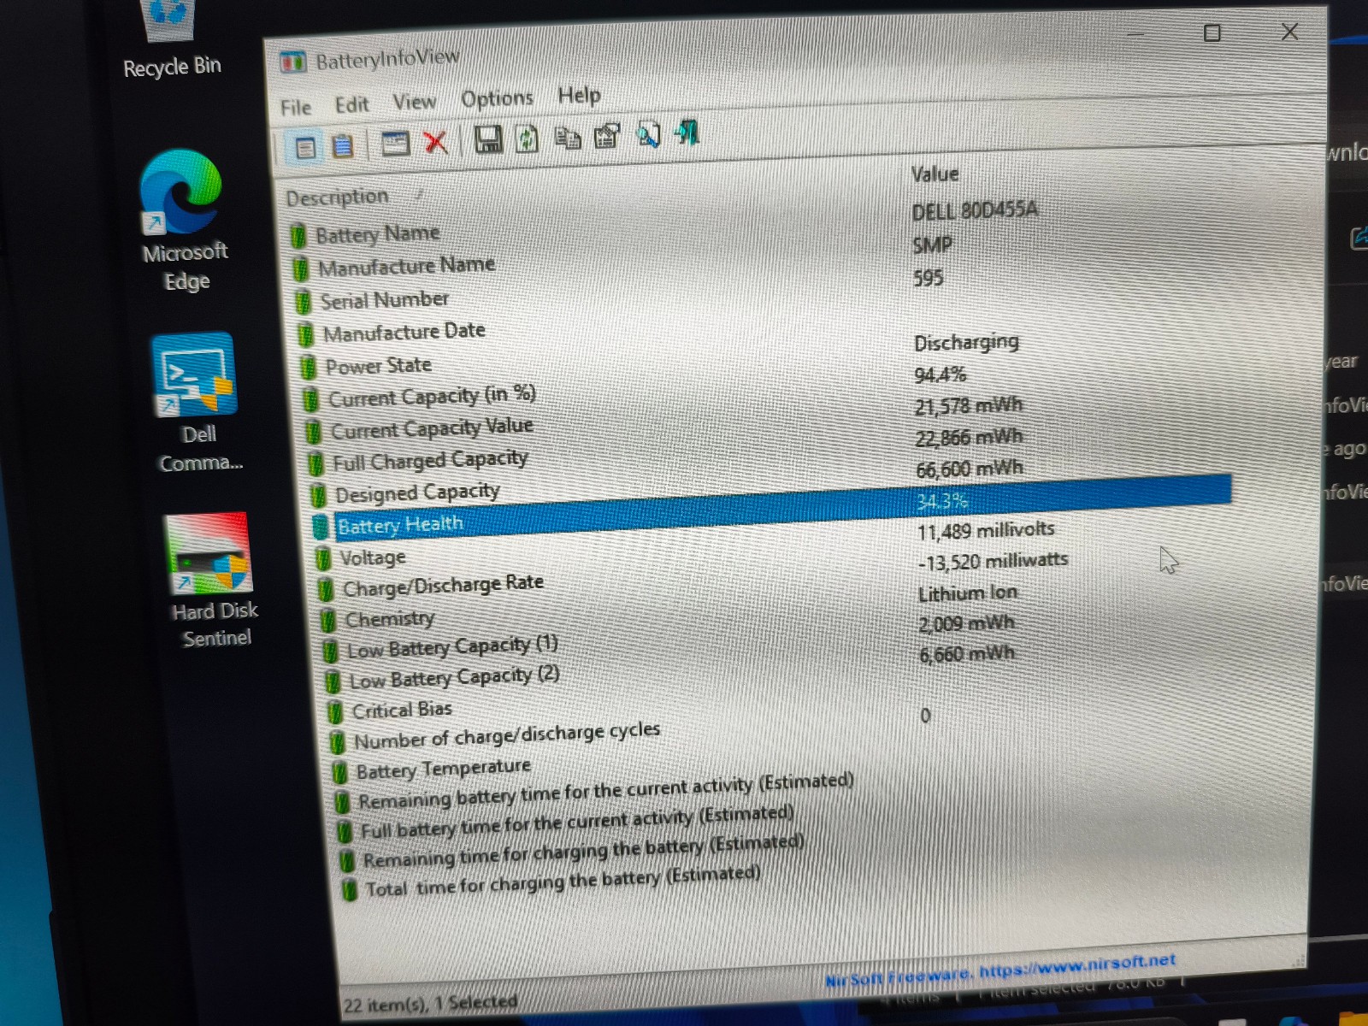Click the 'DELL 80D455A' battery name value
1368x1026 pixels.
[975, 210]
